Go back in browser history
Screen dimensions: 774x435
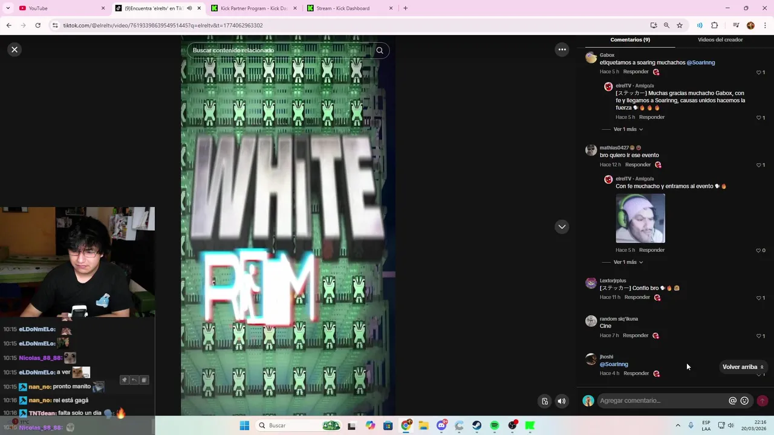pos(8,25)
